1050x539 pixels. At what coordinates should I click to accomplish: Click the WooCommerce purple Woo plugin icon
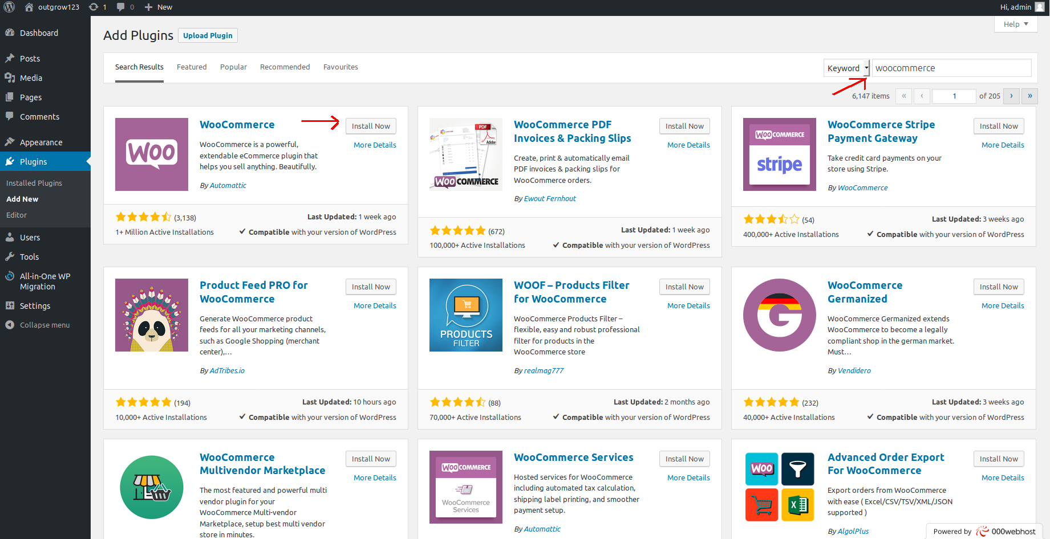tap(152, 154)
